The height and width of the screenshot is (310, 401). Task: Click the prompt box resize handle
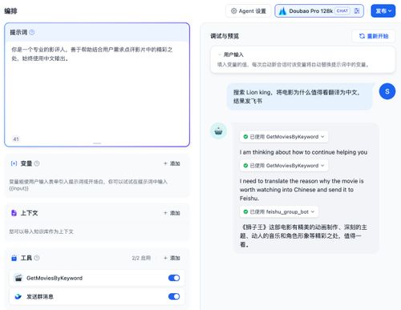tap(97, 143)
